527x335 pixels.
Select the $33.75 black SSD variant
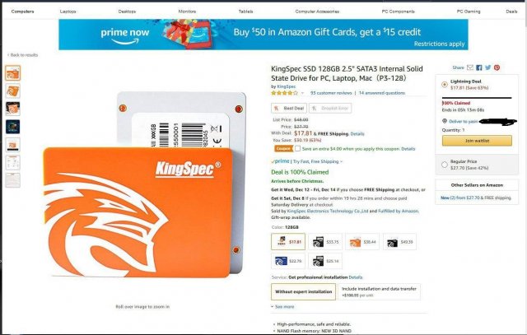click(325, 242)
